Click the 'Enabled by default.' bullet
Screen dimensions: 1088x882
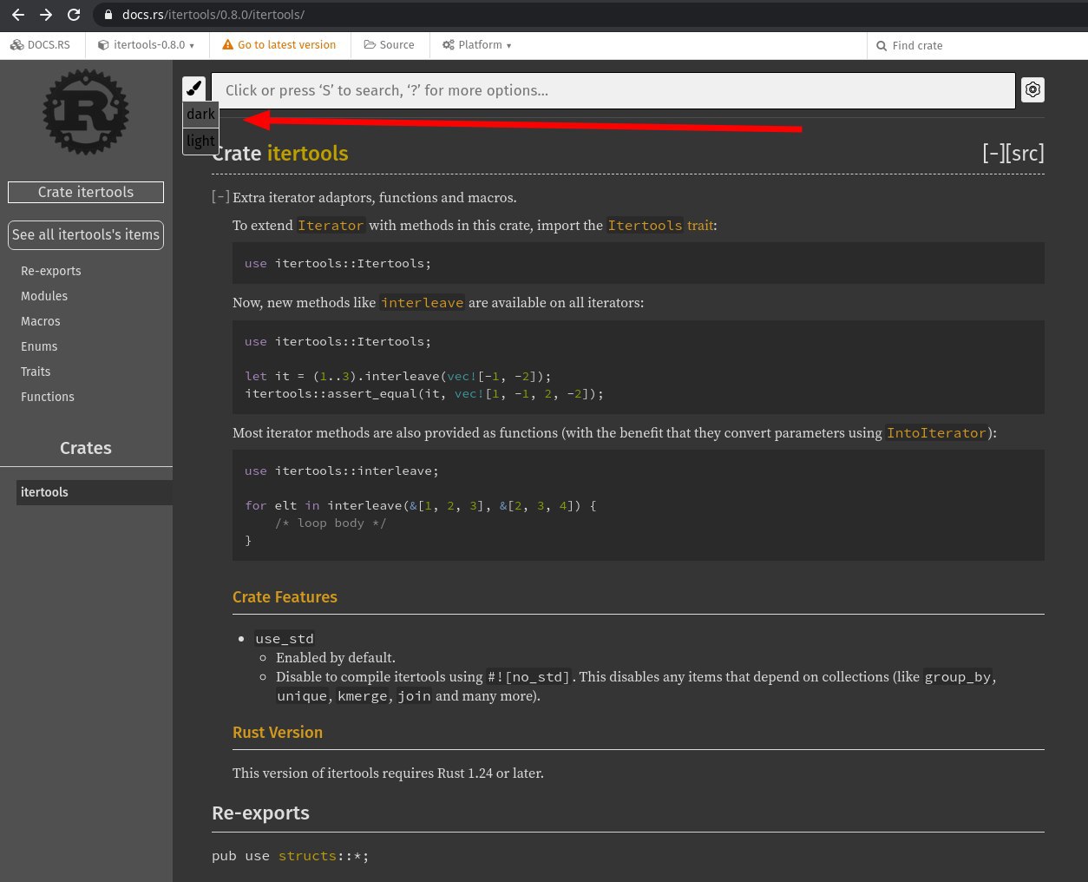[336, 658]
